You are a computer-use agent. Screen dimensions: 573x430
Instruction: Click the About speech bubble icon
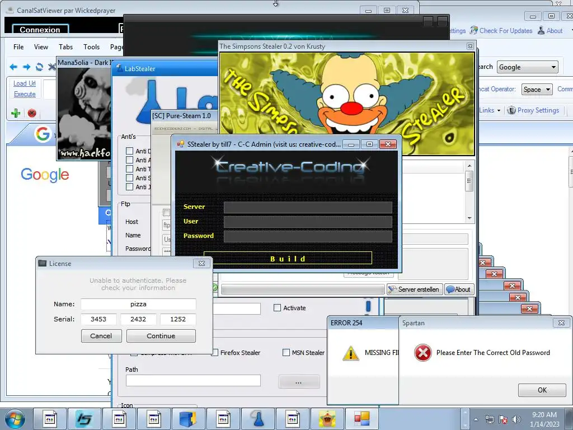pos(450,289)
